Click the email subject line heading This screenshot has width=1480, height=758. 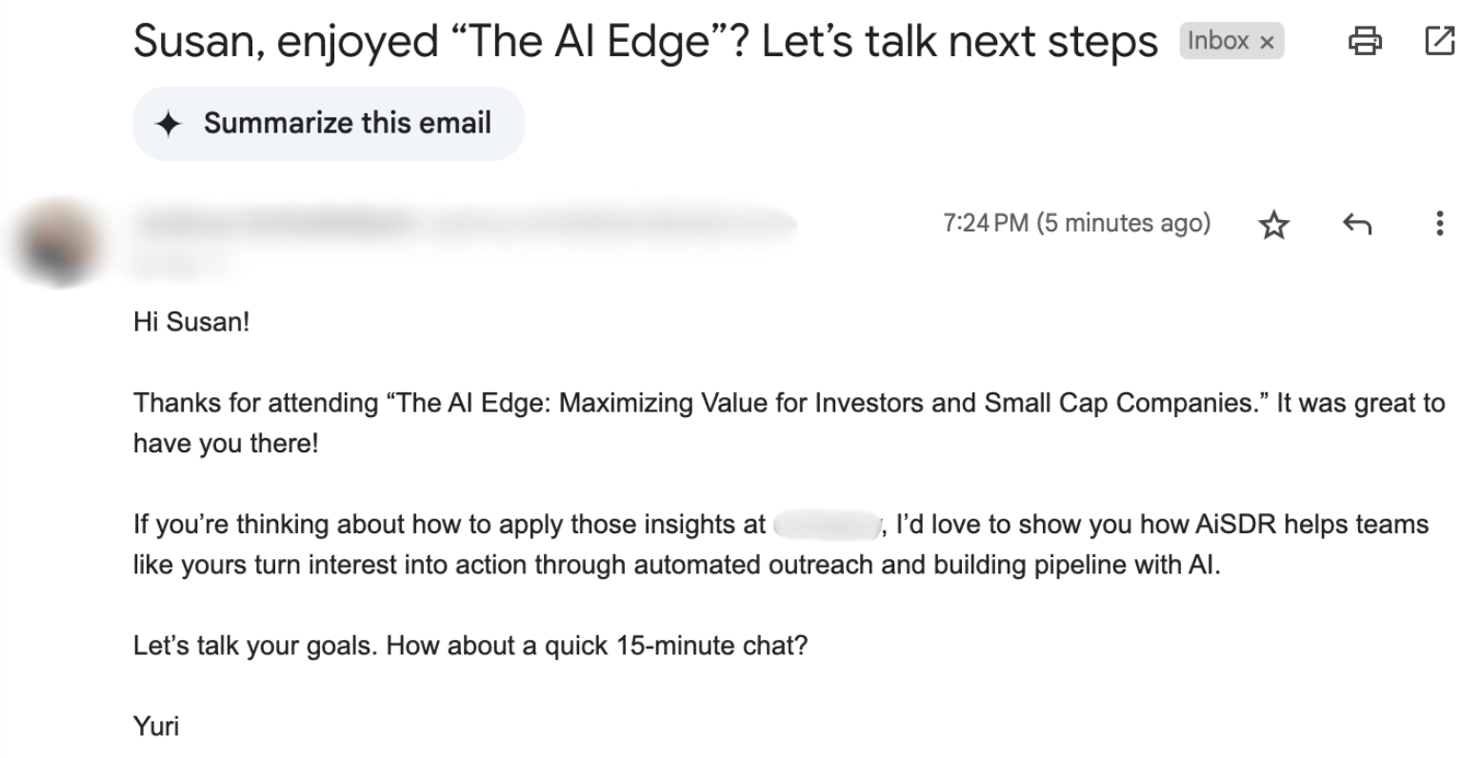point(645,41)
